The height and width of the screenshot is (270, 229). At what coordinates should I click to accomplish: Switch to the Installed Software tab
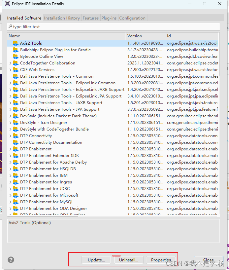tap(24, 18)
